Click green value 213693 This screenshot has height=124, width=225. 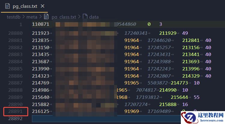[x=191, y=62]
